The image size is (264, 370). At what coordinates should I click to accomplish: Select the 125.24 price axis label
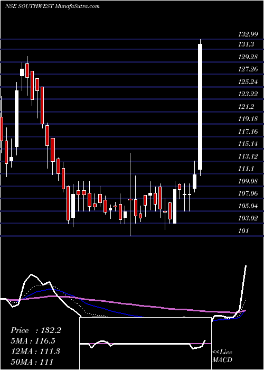pyautogui.click(x=248, y=82)
